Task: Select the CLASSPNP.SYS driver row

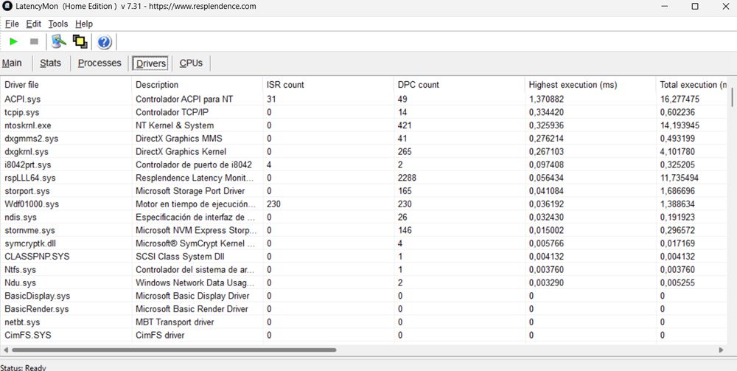Action: [x=364, y=257]
